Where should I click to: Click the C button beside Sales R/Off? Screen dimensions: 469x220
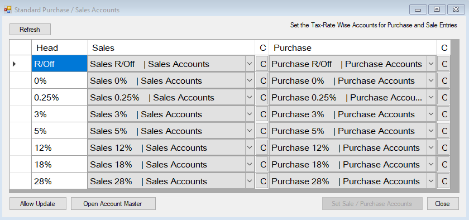point(262,64)
